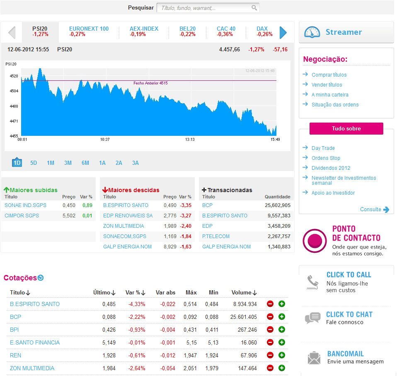This screenshot has height=376, width=397.
Task: Open the Click to Chat bubble icon
Action: coord(313,318)
